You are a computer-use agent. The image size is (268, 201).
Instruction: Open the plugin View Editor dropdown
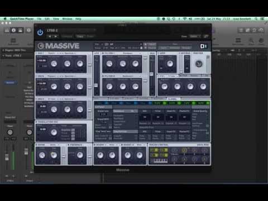[195, 36]
